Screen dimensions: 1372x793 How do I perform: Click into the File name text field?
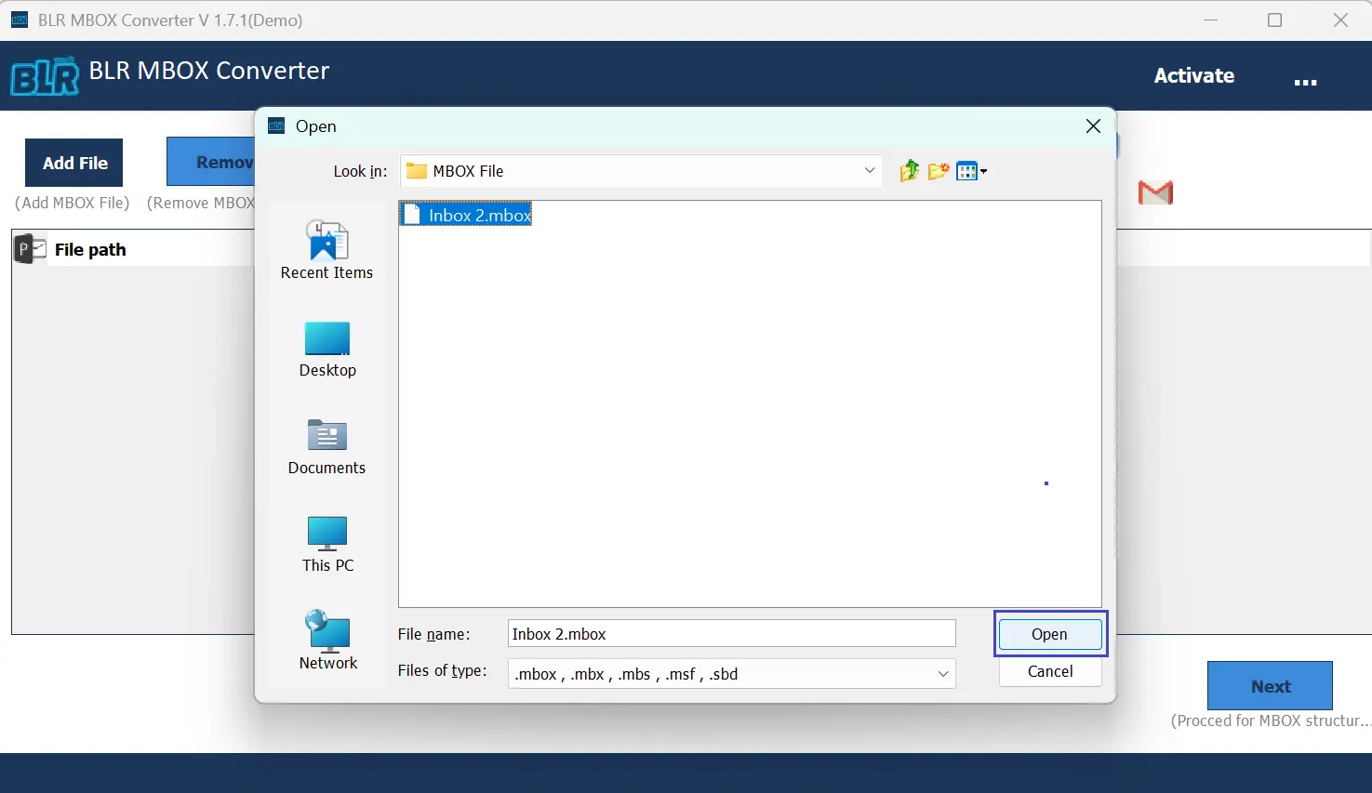click(x=731, y=634)
